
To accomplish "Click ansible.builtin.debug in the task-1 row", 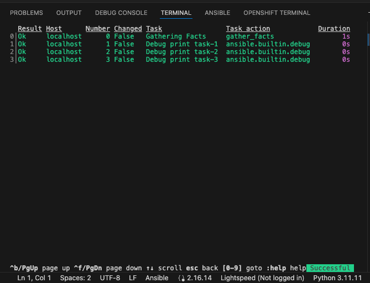I will tap(268, 44).
